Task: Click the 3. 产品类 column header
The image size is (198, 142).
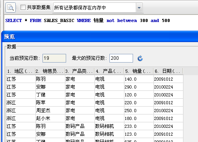Action: pyautogui.click(x=80, y=71)
